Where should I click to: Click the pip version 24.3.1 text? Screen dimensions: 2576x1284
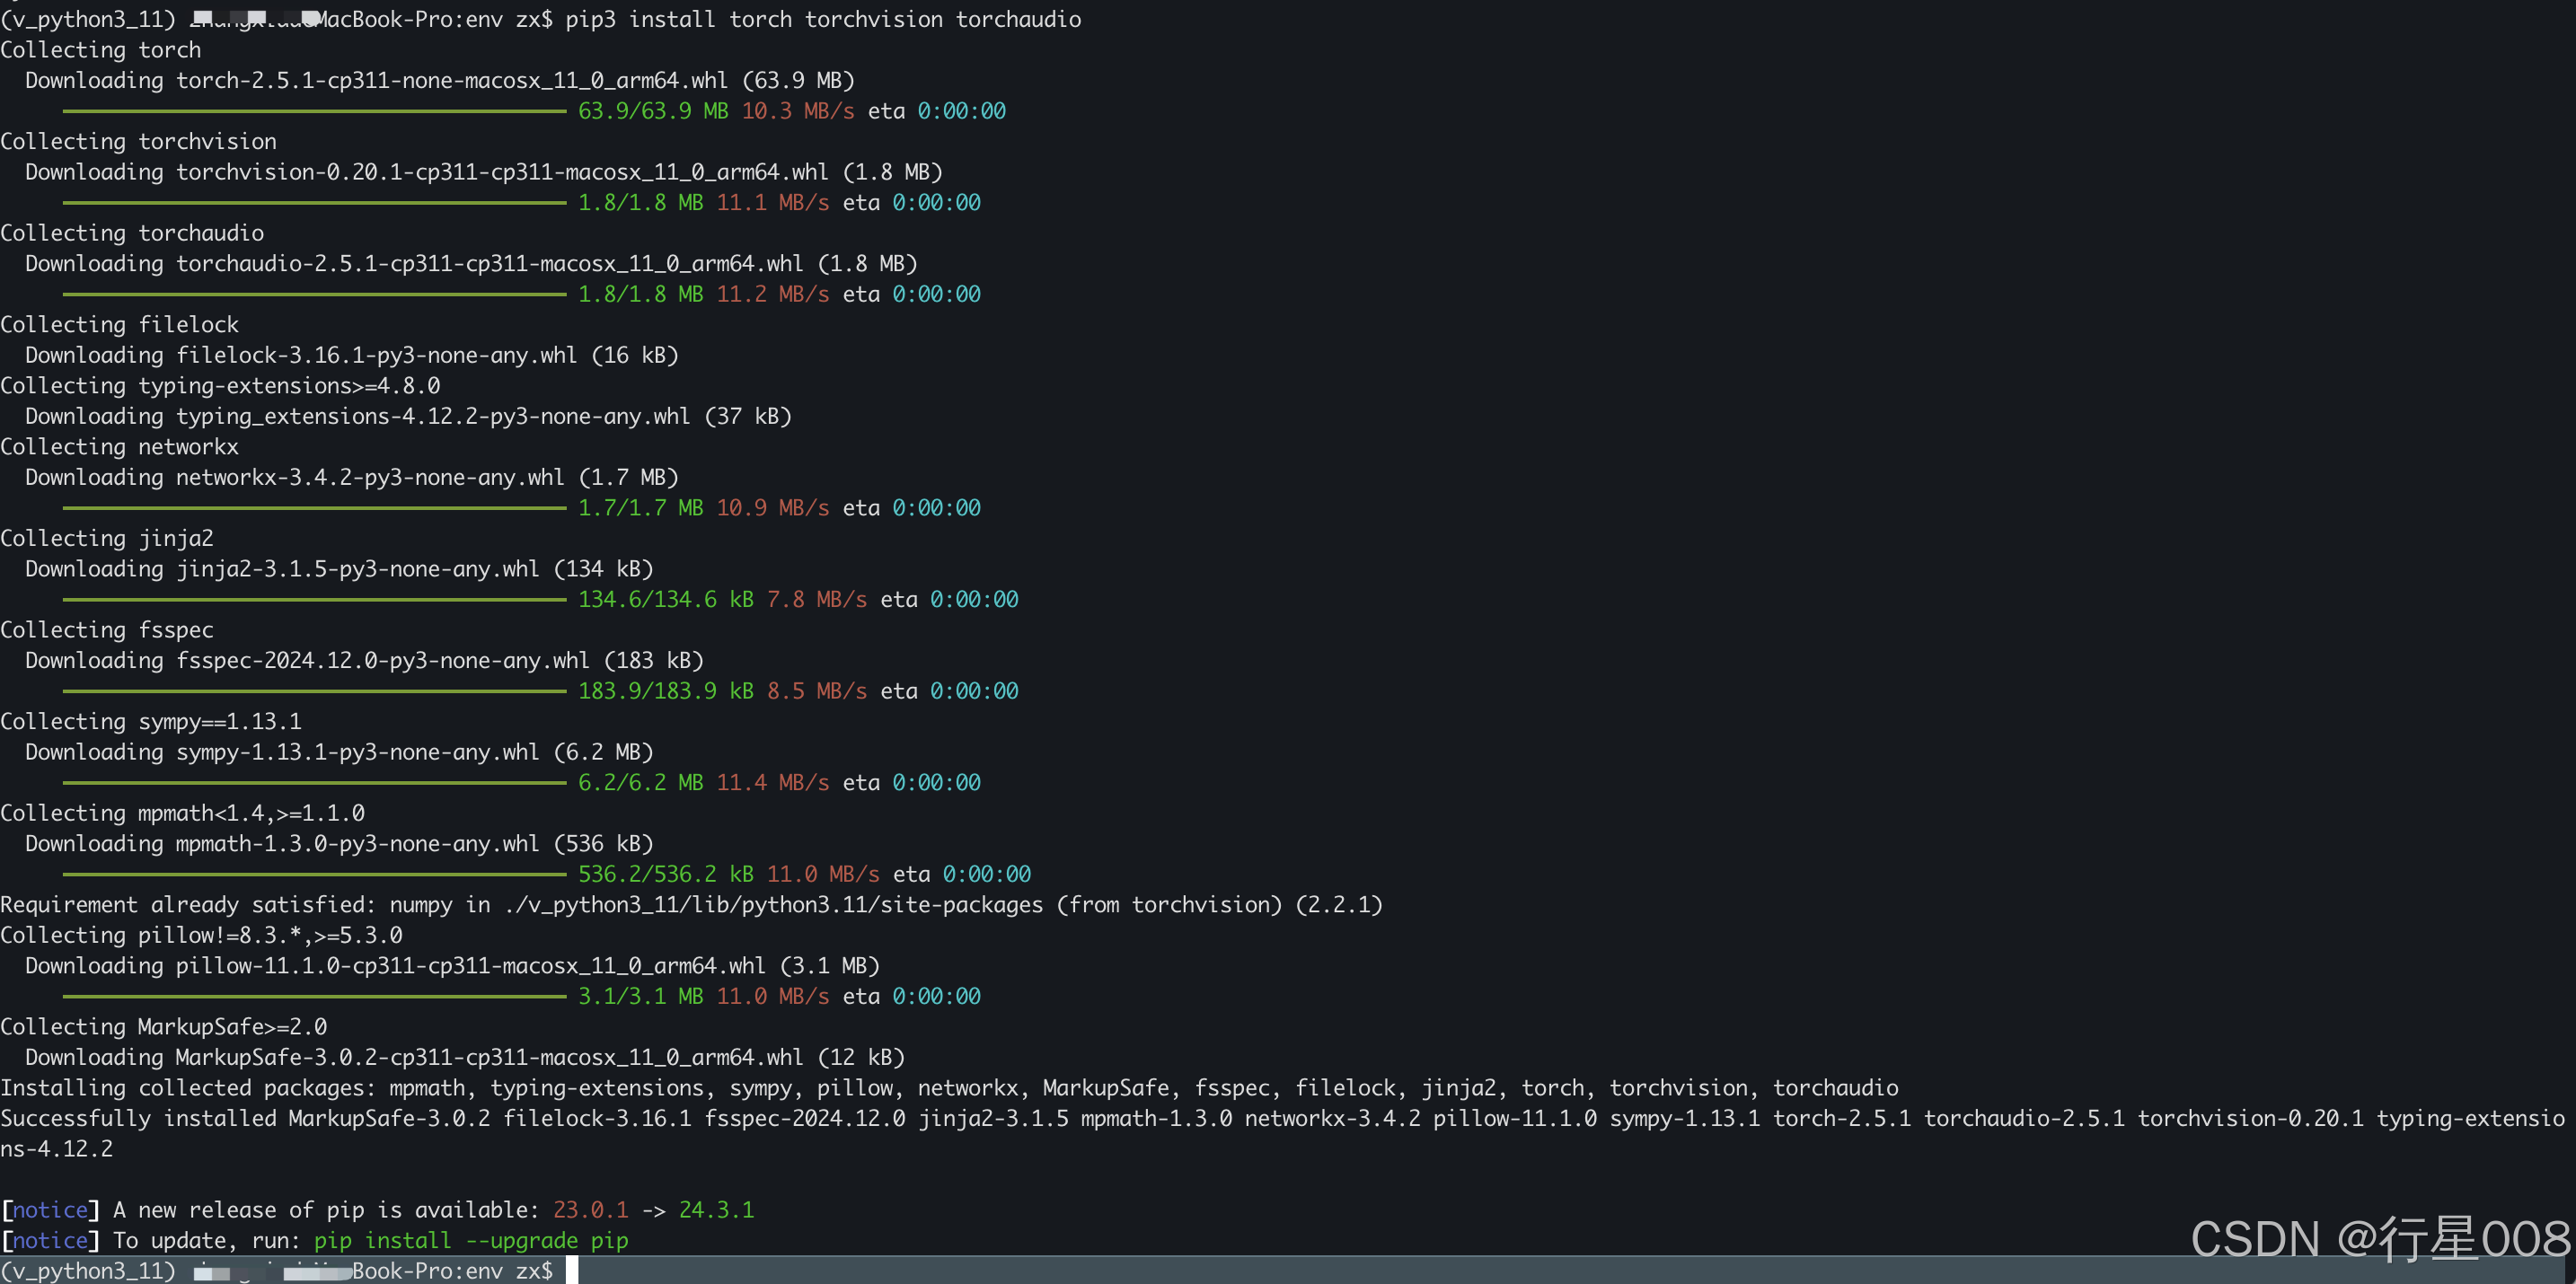pyautogui.click(x=716, y=1209)
